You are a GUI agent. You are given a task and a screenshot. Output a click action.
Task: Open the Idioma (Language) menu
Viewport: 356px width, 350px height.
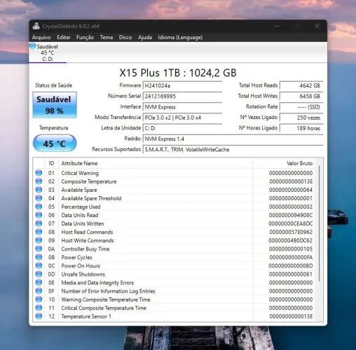[x=180, y=37]
